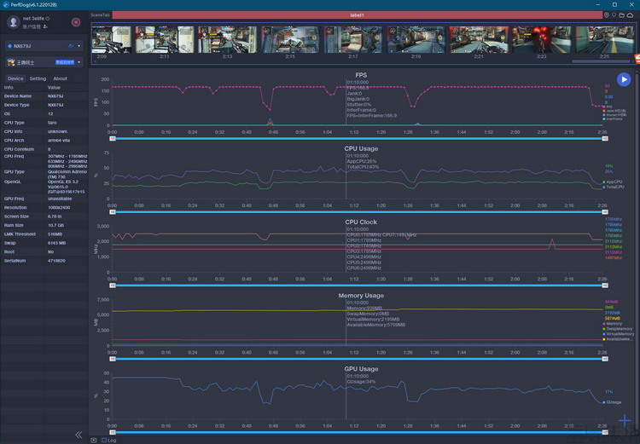
Task: Click the badge icon next to username
Action: 47,19
